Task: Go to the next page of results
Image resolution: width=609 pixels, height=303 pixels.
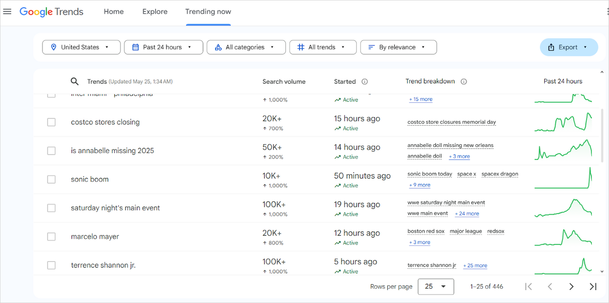Action: click(x=571, y=286)
